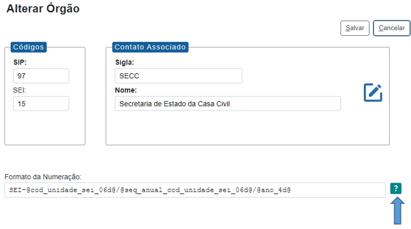The height and width of the screenshot is (229, 411).
Task: Click the Salvar button
Action: [x=355, y=28]
